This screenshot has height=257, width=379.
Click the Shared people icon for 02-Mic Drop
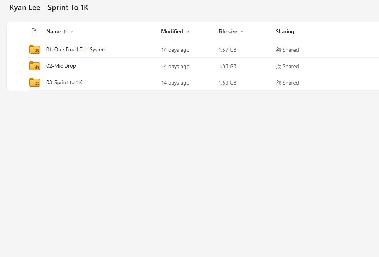pyautogui.click(x=279, y=66)
